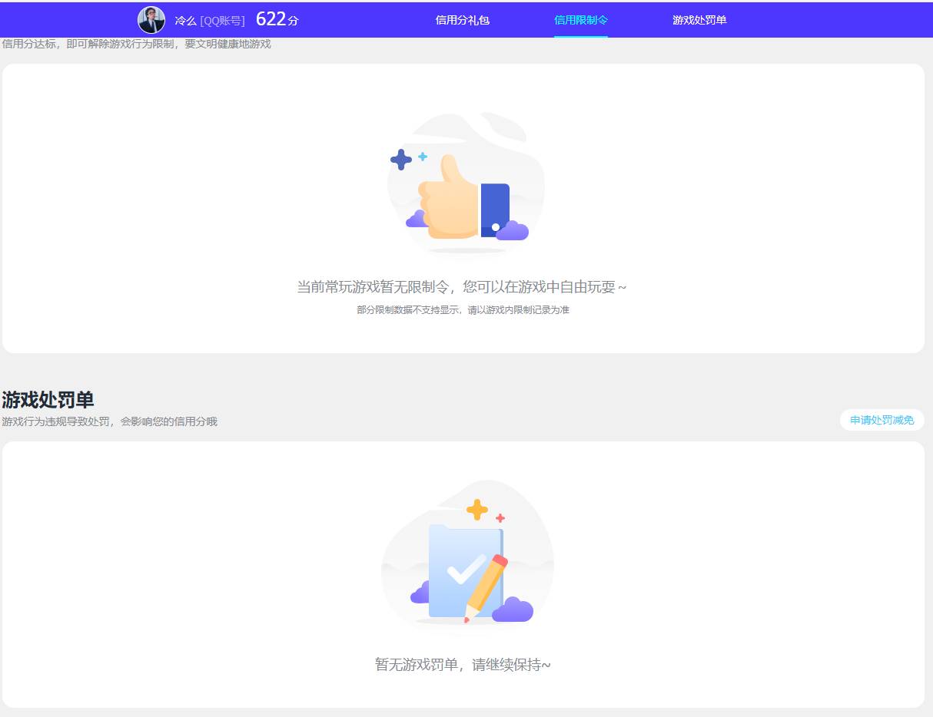This screenshot has height=717, width=933.
Task: Click the small cyan sparkle near the thumb icon
Action: click(423, 157)
